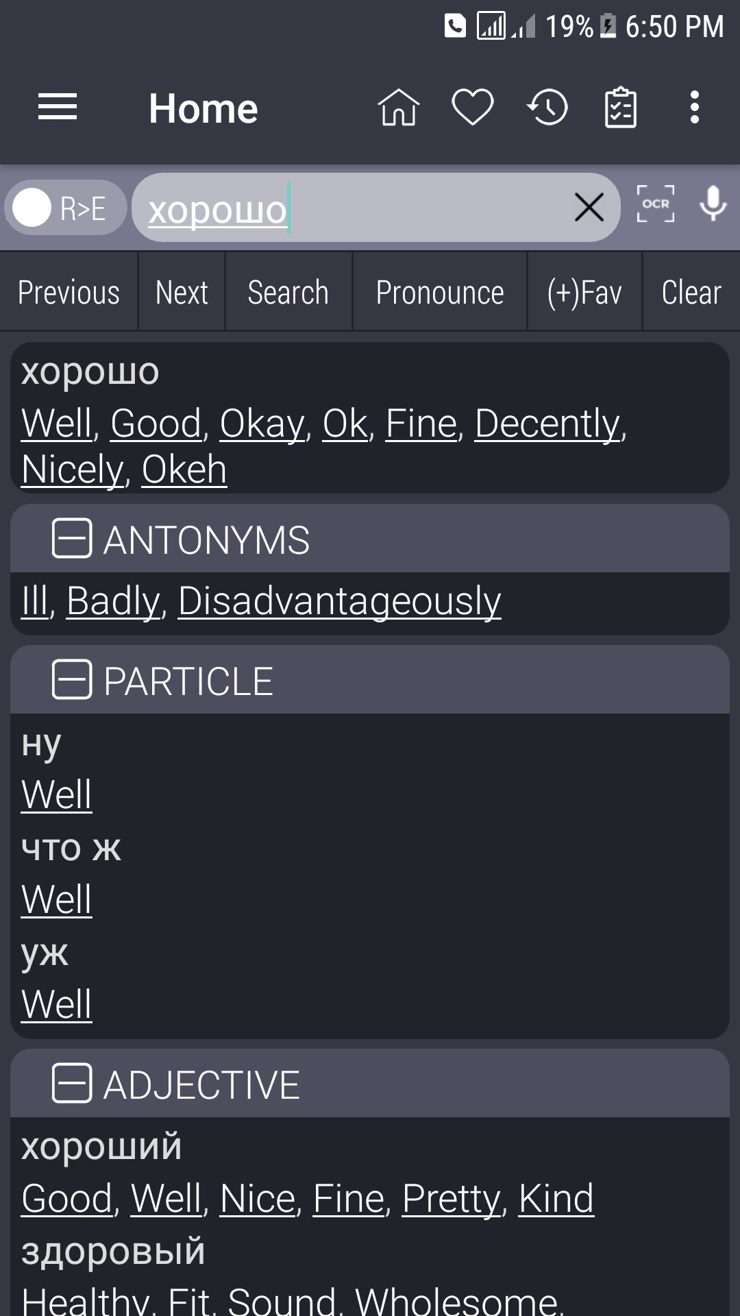The width and height of the screenshot is (740, 1316).
Task: Open favorites via the heart icon
Action: (x=473, y=108)
